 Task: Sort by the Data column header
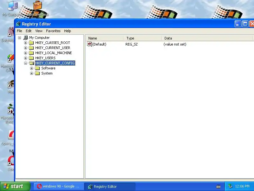pyautogui.click(x=207, y=38)
